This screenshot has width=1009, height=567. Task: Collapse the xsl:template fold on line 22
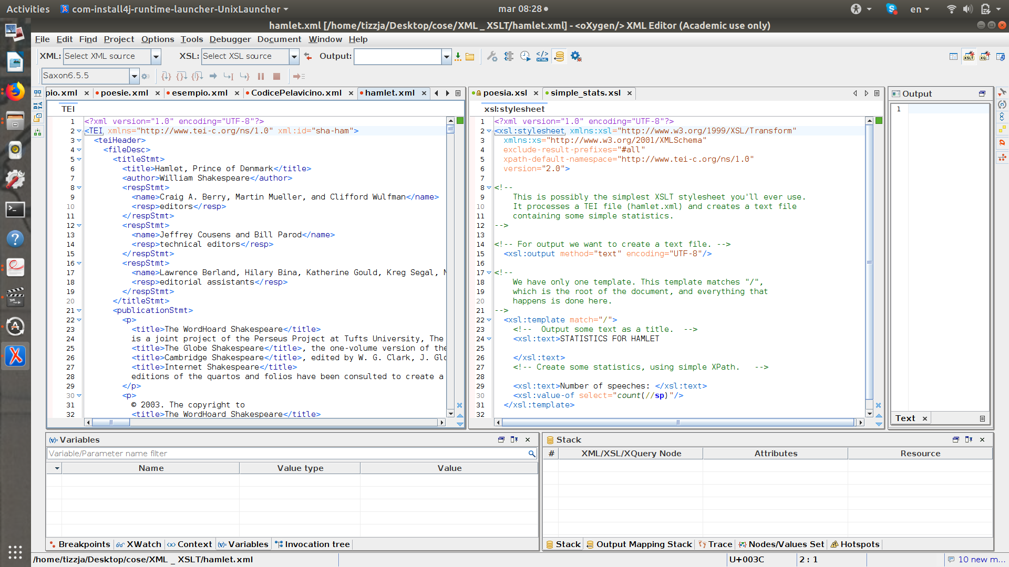tap(489, 320)
